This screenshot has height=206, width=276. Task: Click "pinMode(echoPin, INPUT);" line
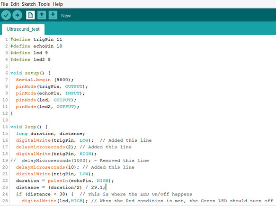50,93
